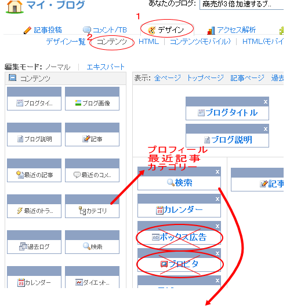The width and height of the screenshot is (290, 306).
Task: Select the カテゴリ module in contents list
Action: coord(92,206)
